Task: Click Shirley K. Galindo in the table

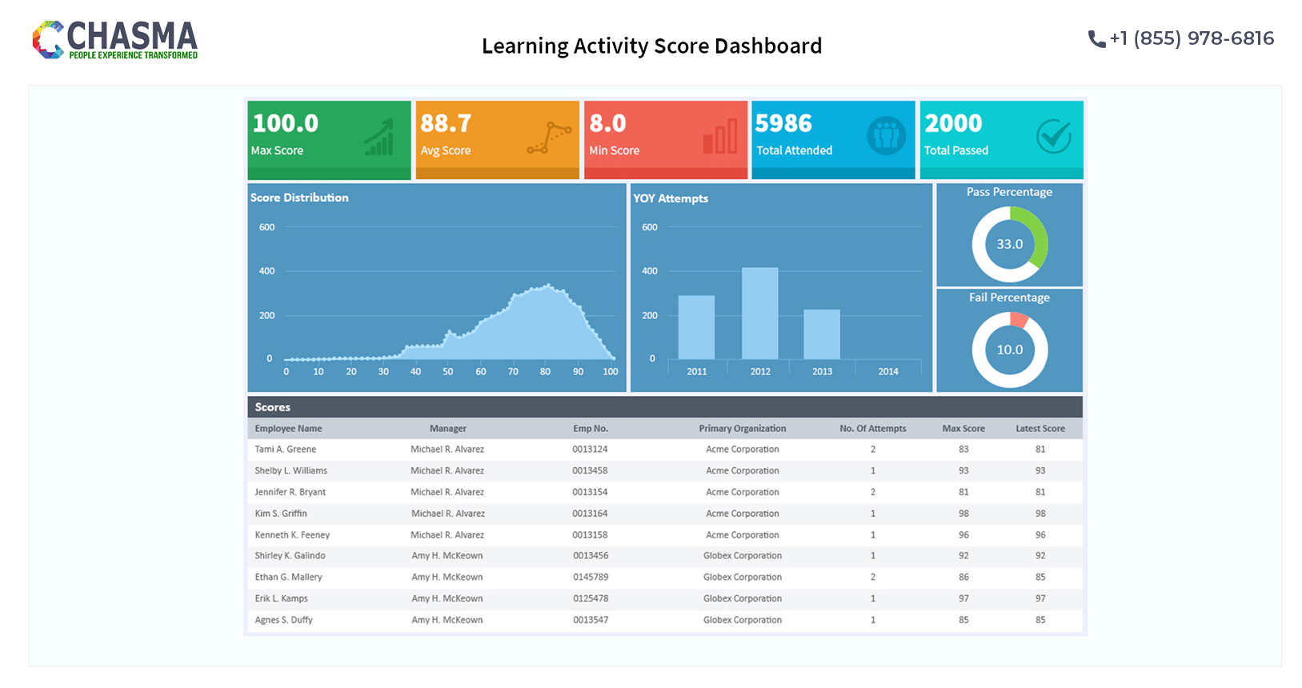Action: pyautogui.click(x=290, y=556)
